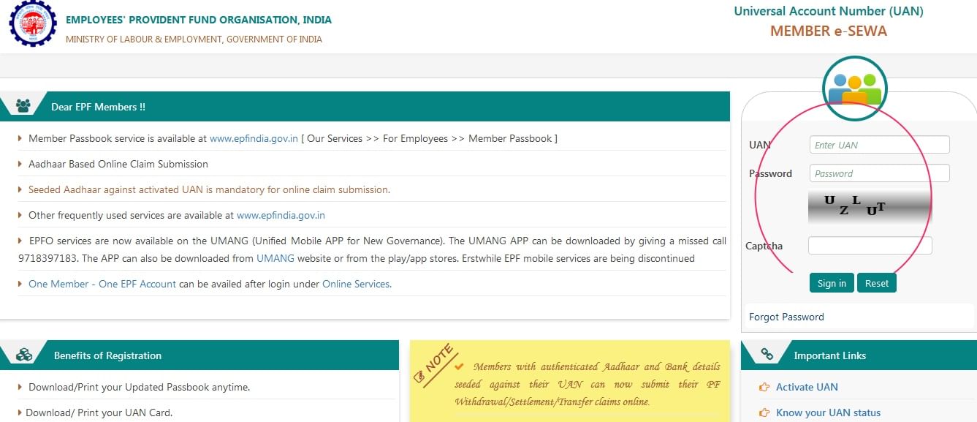Click the Password input field
Screen dimensions: 977x422
(x=878, y=173)
